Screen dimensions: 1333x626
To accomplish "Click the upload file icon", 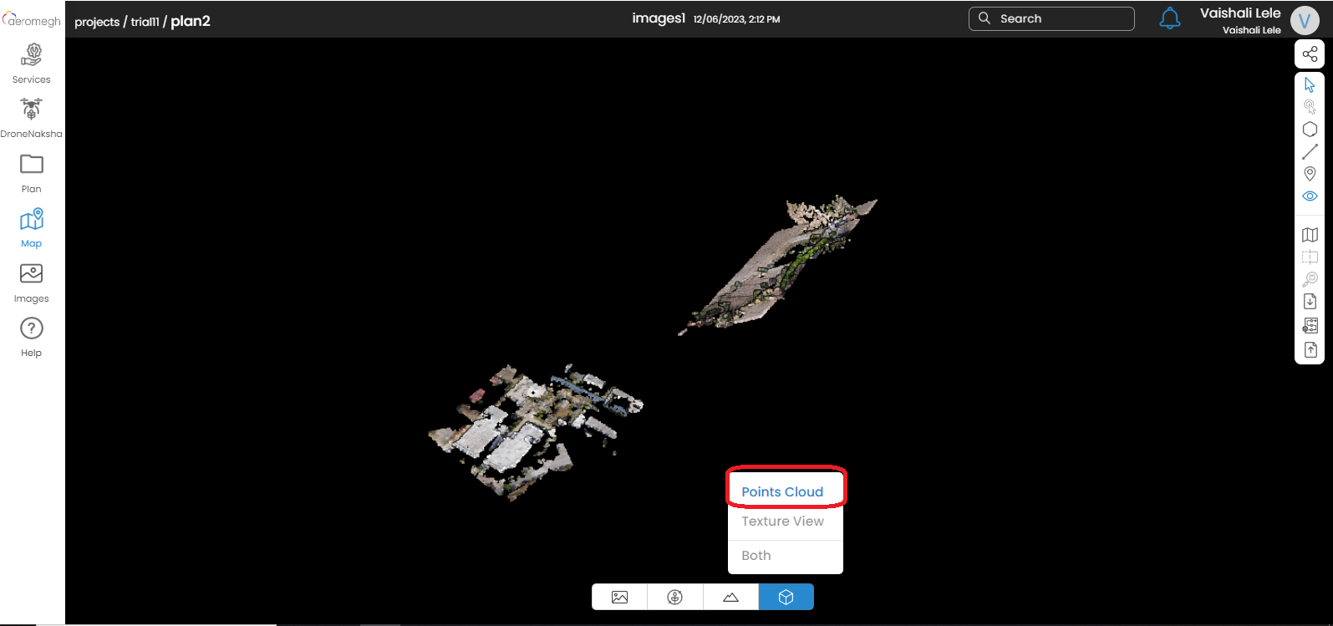I will point(1310,349).
